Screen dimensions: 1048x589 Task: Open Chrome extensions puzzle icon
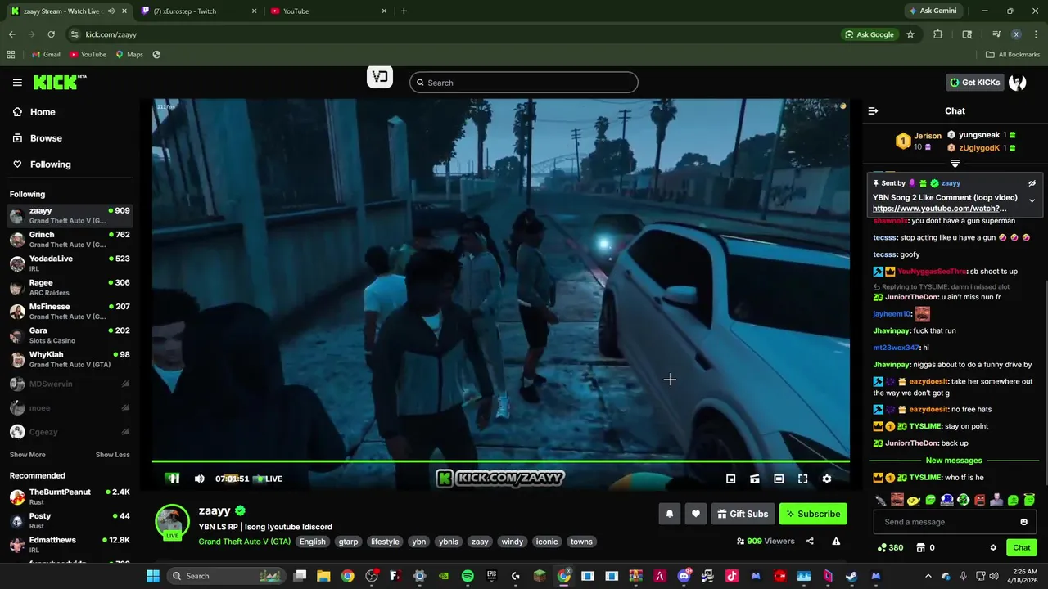tap(937, 34)
